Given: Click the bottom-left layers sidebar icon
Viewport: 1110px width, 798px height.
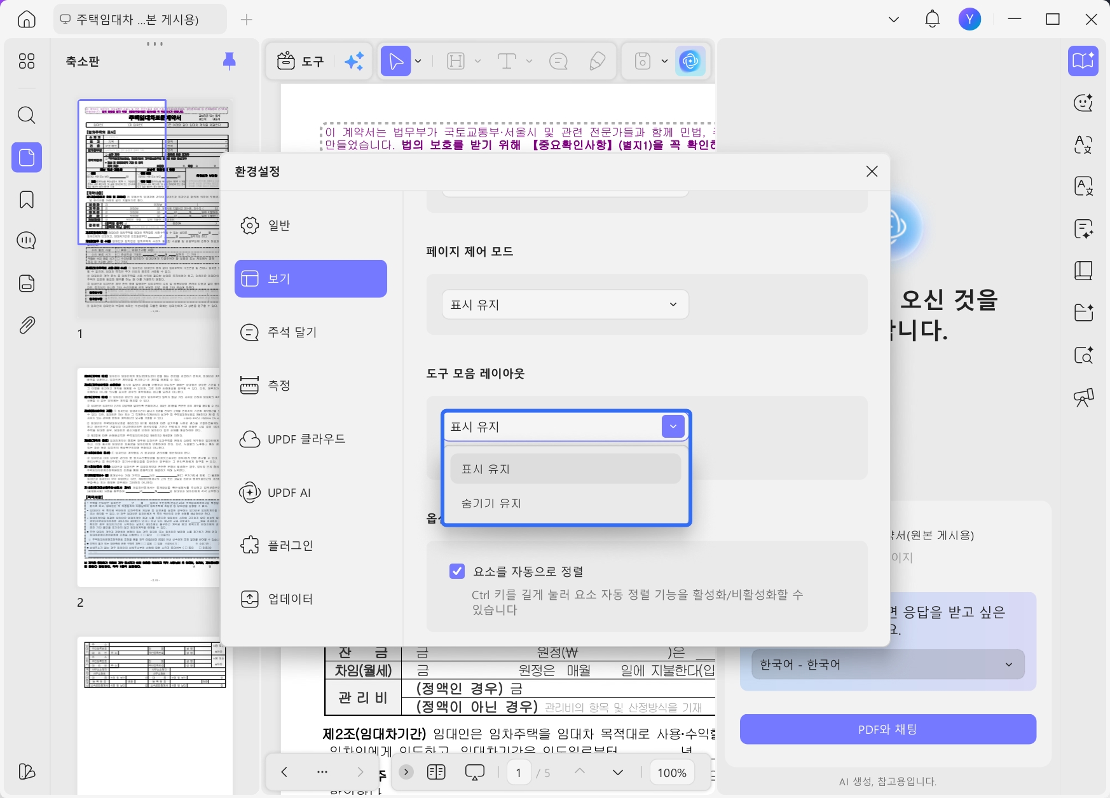Looking at the screenshot, I should 27,771.
